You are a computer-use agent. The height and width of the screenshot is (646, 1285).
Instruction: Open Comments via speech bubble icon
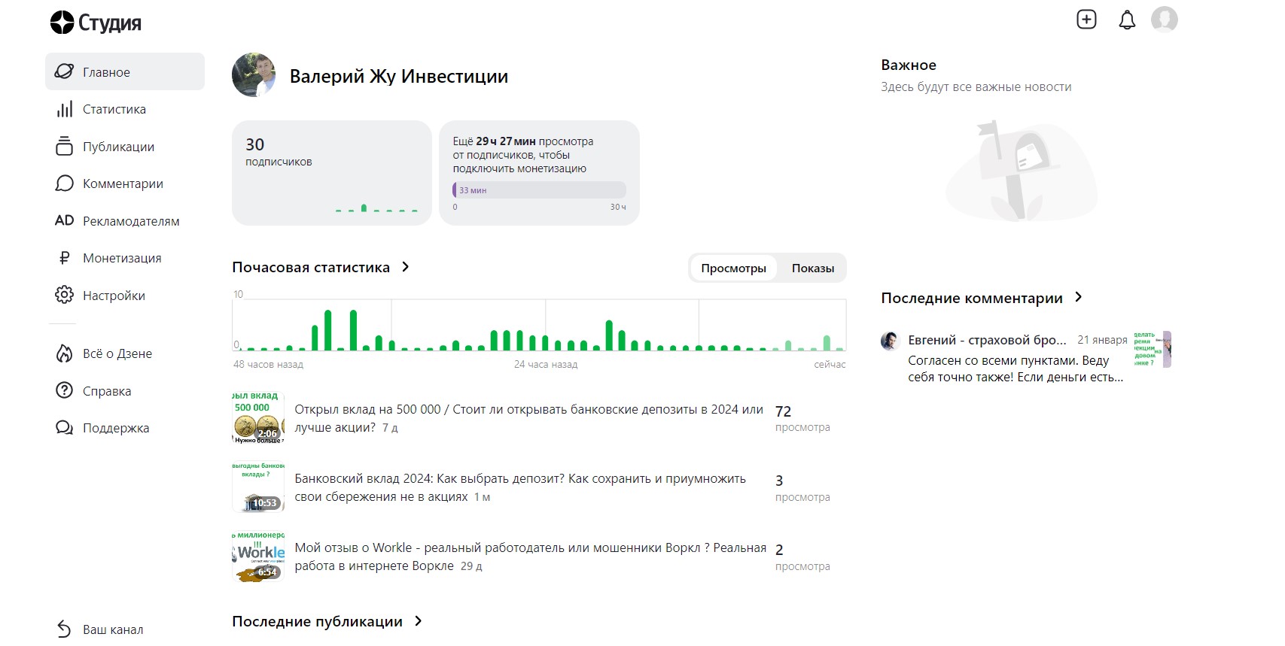(x=65, y=184)
